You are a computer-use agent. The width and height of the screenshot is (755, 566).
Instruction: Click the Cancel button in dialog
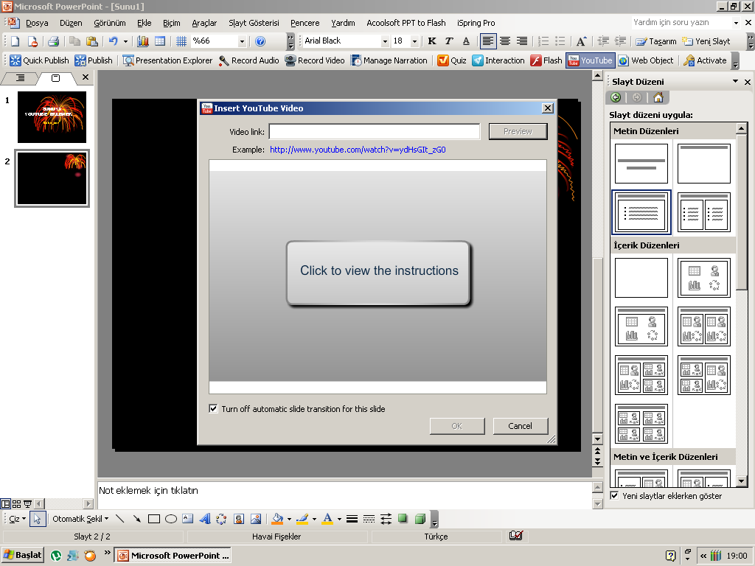tap(520, 426)
